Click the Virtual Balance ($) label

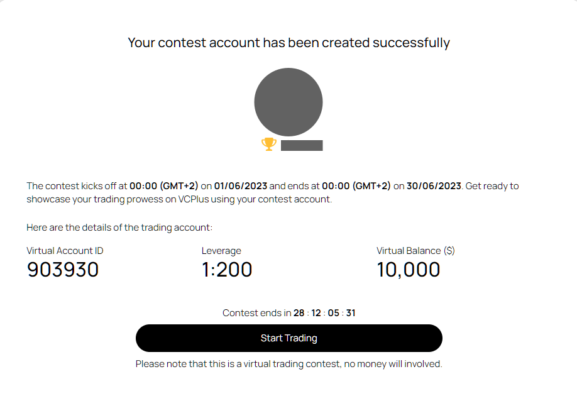pos(415,251)
